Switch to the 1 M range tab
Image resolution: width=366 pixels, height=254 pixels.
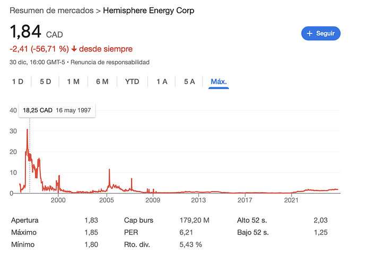coord(73,81)
